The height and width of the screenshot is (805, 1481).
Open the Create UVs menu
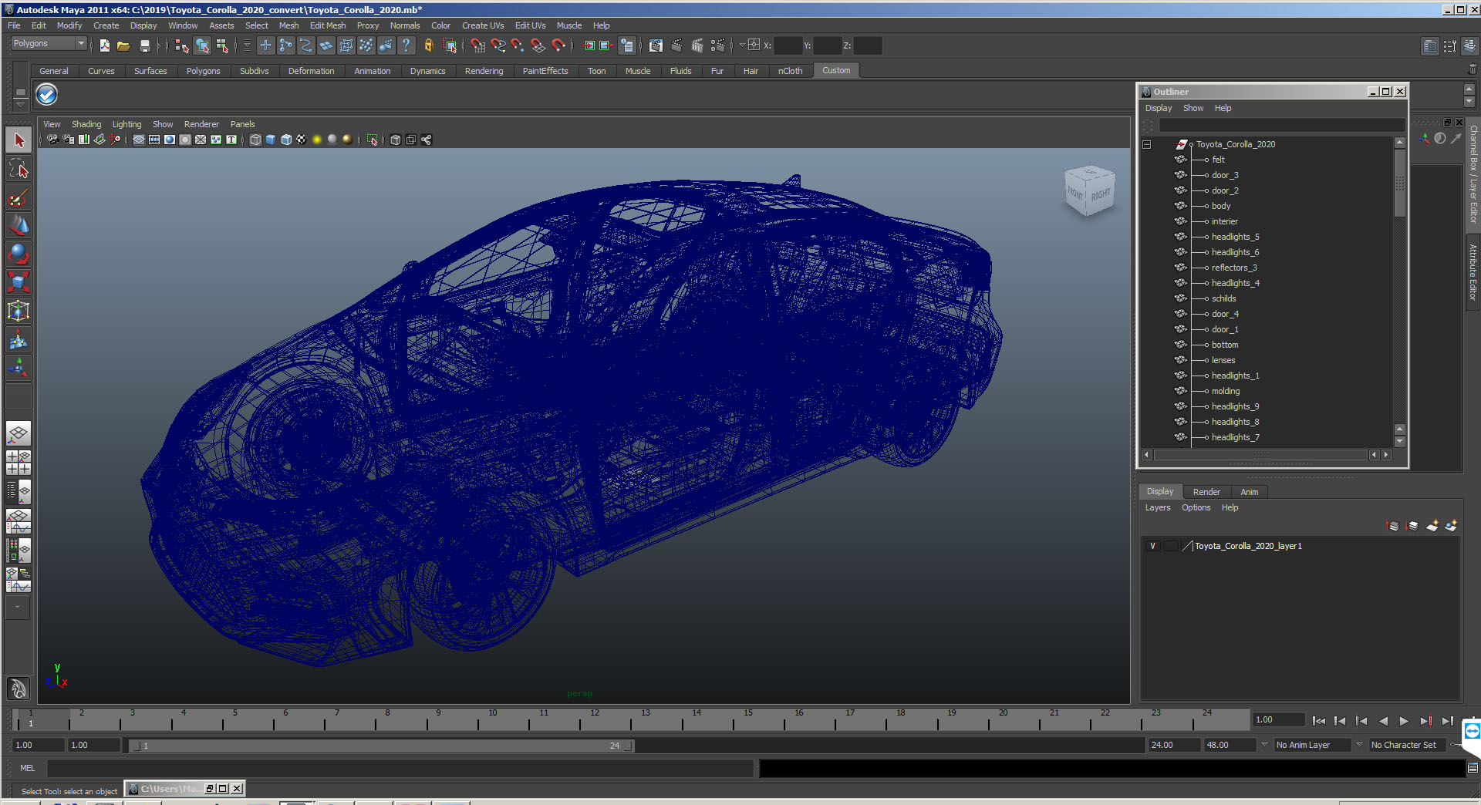(x=483, y=25)
